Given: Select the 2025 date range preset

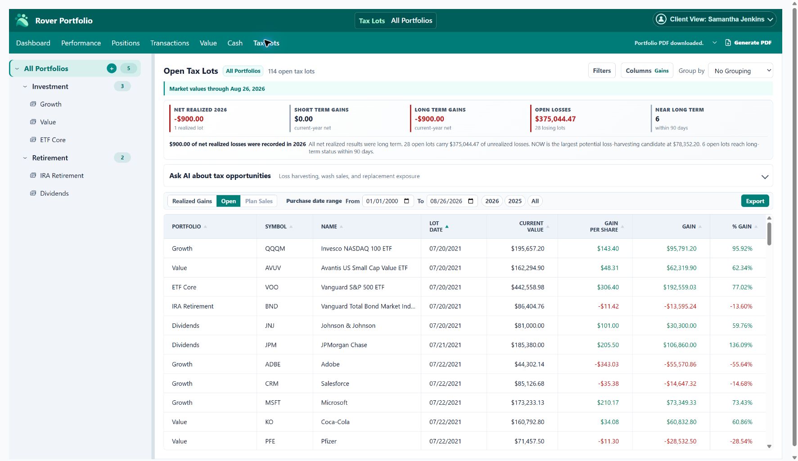Looking at the screenshot, I should pyautogui.click(x=515, y=201).
